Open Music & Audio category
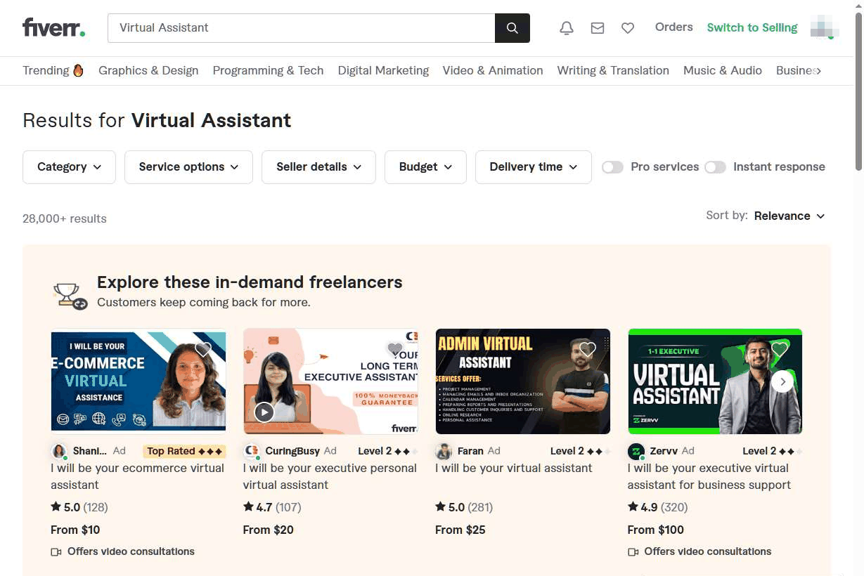Image resolution: width=864 pixels, height=576 pixels. click(x=723, y=70)
